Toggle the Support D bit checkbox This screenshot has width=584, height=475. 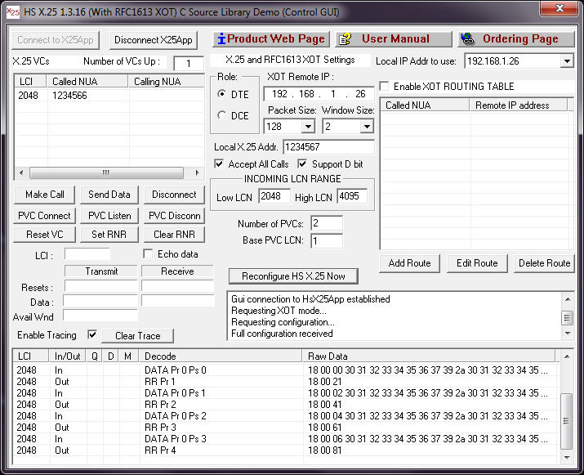pos(303,164)
